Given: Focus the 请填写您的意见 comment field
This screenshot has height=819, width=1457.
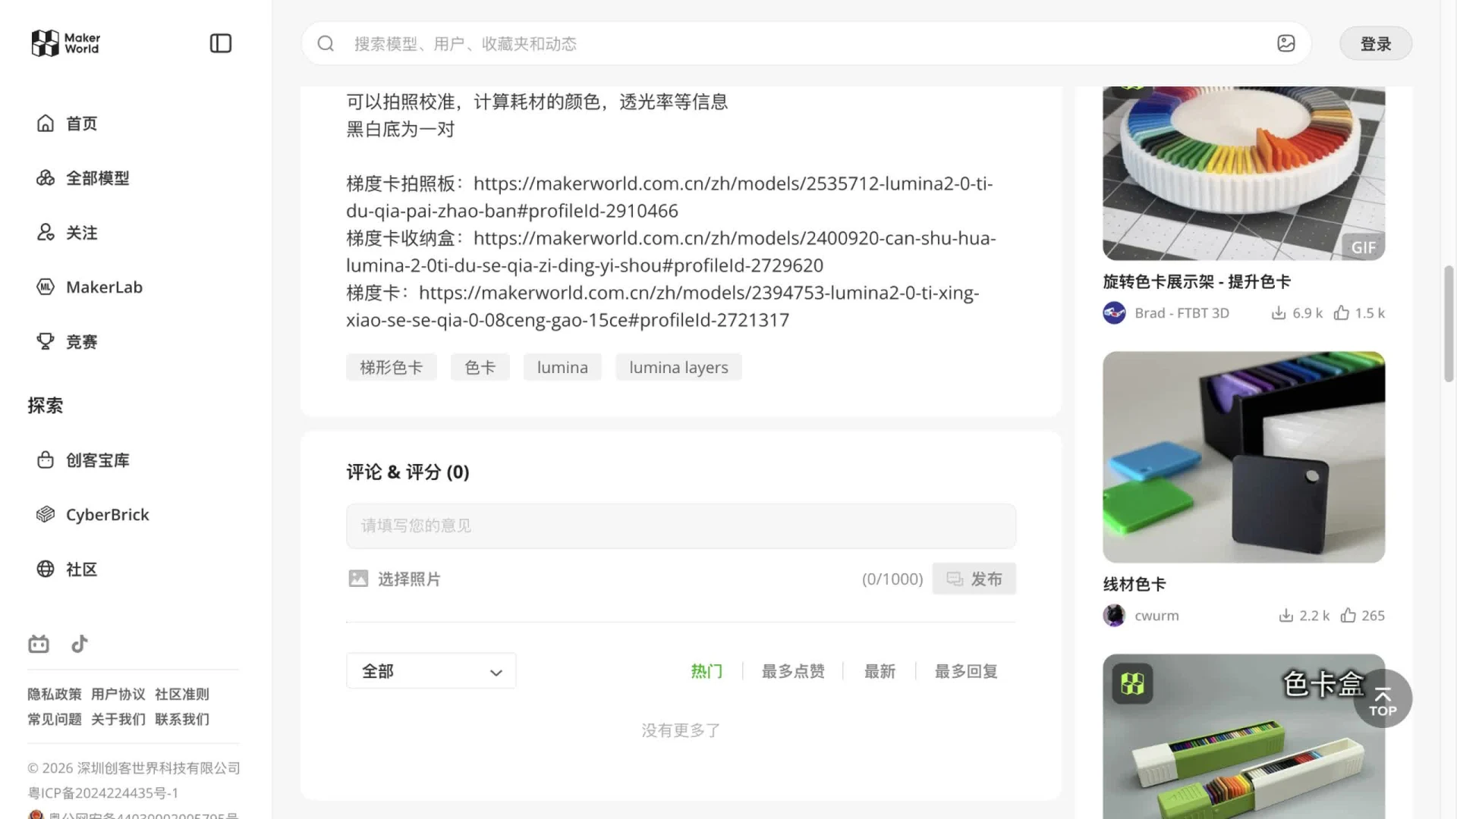Looking at the screenshot, I should 681,526.
